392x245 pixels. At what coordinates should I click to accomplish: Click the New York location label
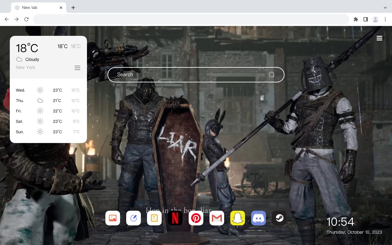(x=25, y=67)
